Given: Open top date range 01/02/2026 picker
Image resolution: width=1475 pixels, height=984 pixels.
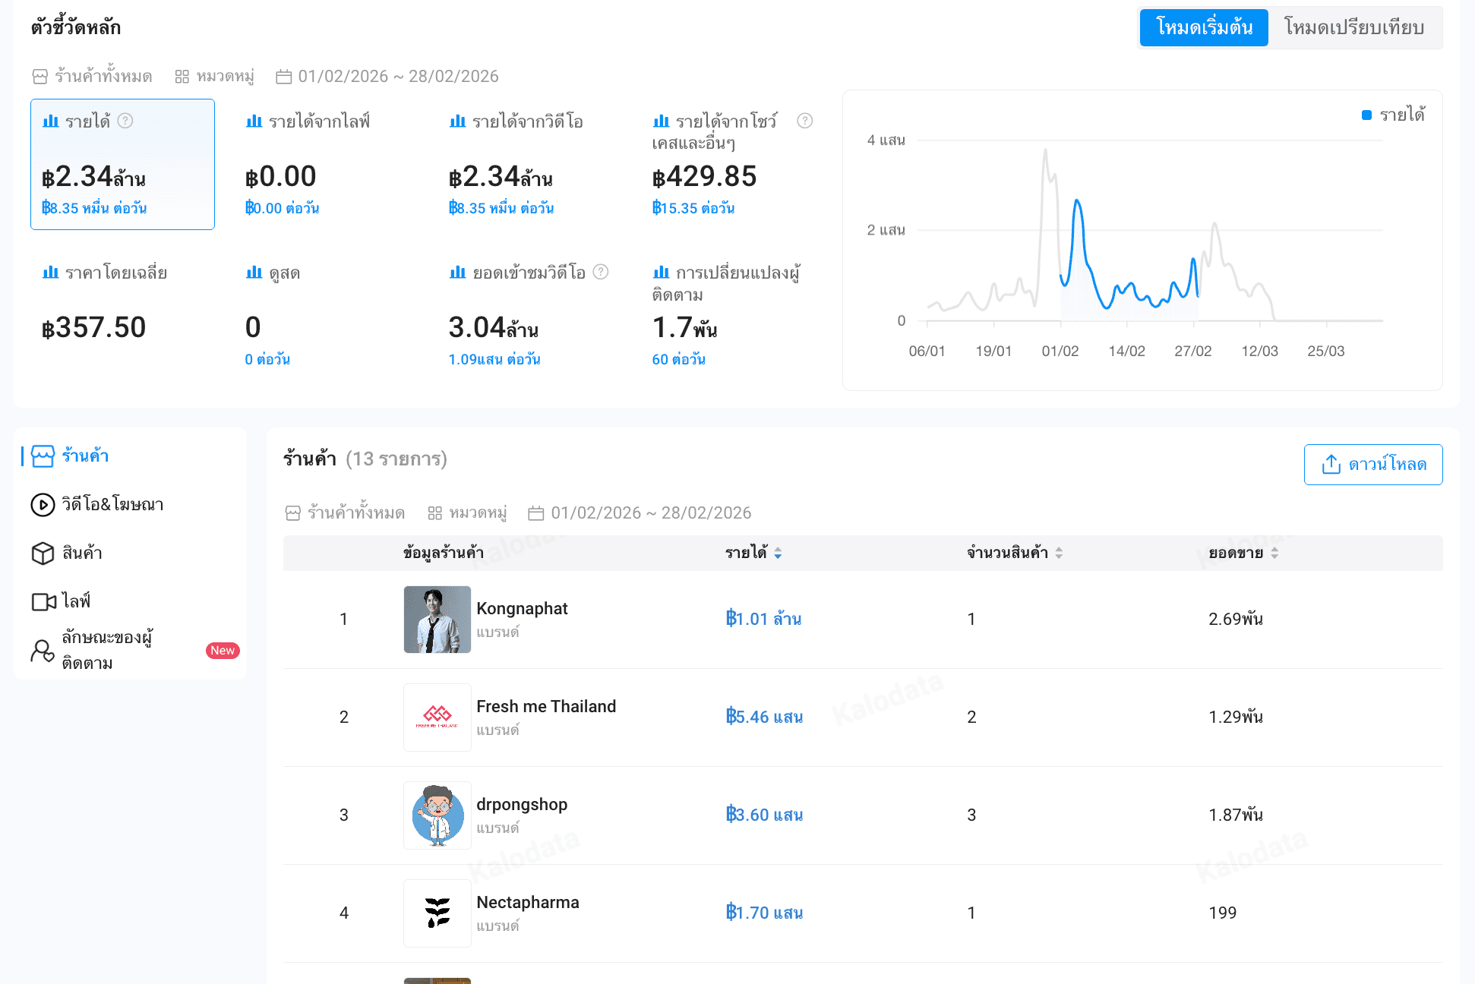Looking at the screenshot, I should click(387, 77).
